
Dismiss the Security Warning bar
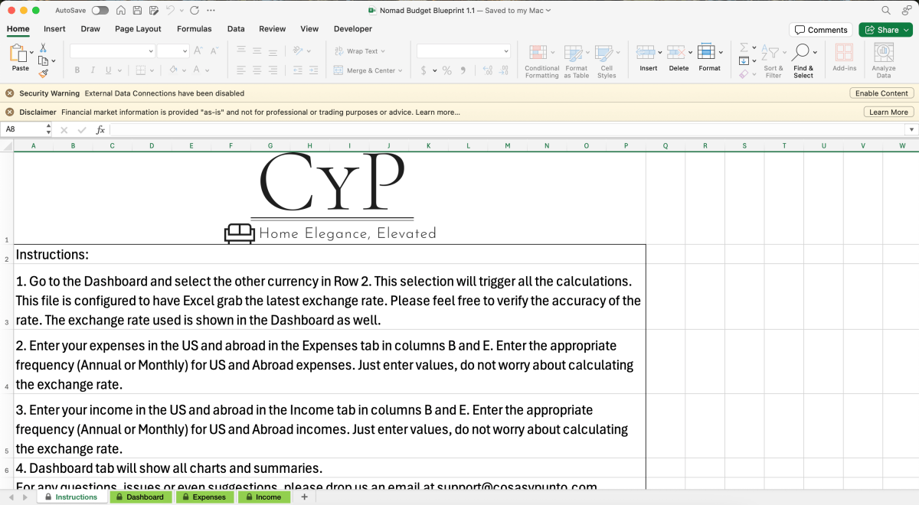point(9,93)
